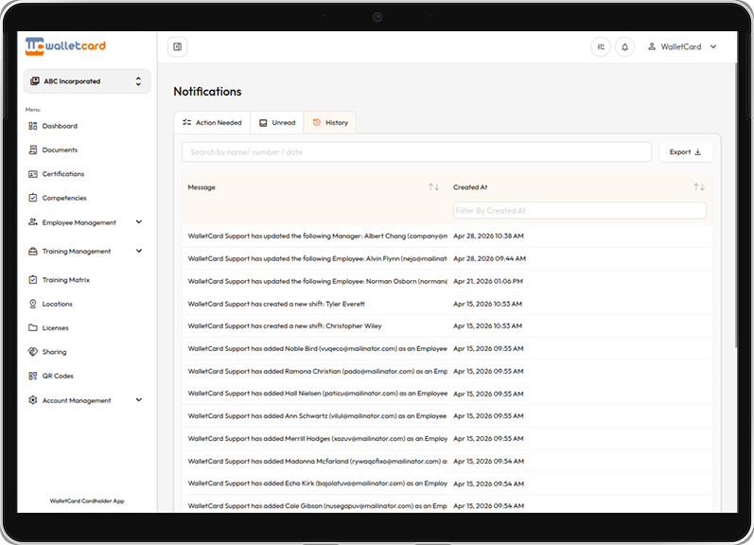The width and height of the screenshot is (754, 545).
Task: Select Norman Osborn employee update notification
Action: (447, 281)
